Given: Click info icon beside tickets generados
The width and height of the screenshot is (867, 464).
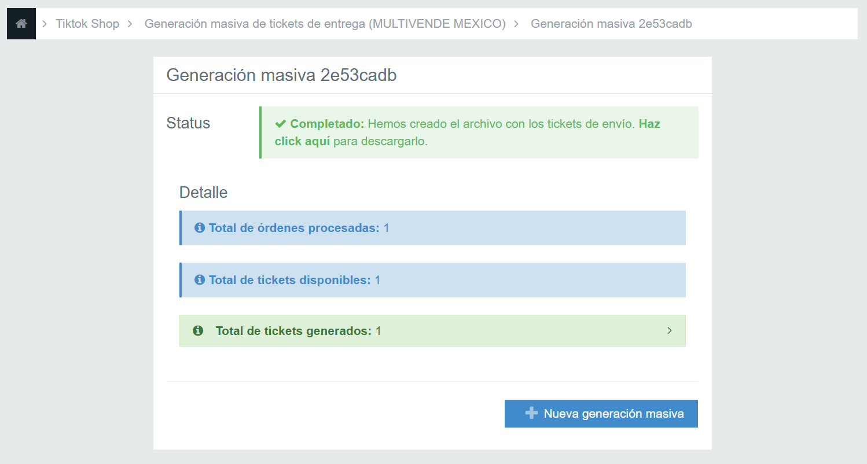Looking at the screenshot, I should coord(198,331).
